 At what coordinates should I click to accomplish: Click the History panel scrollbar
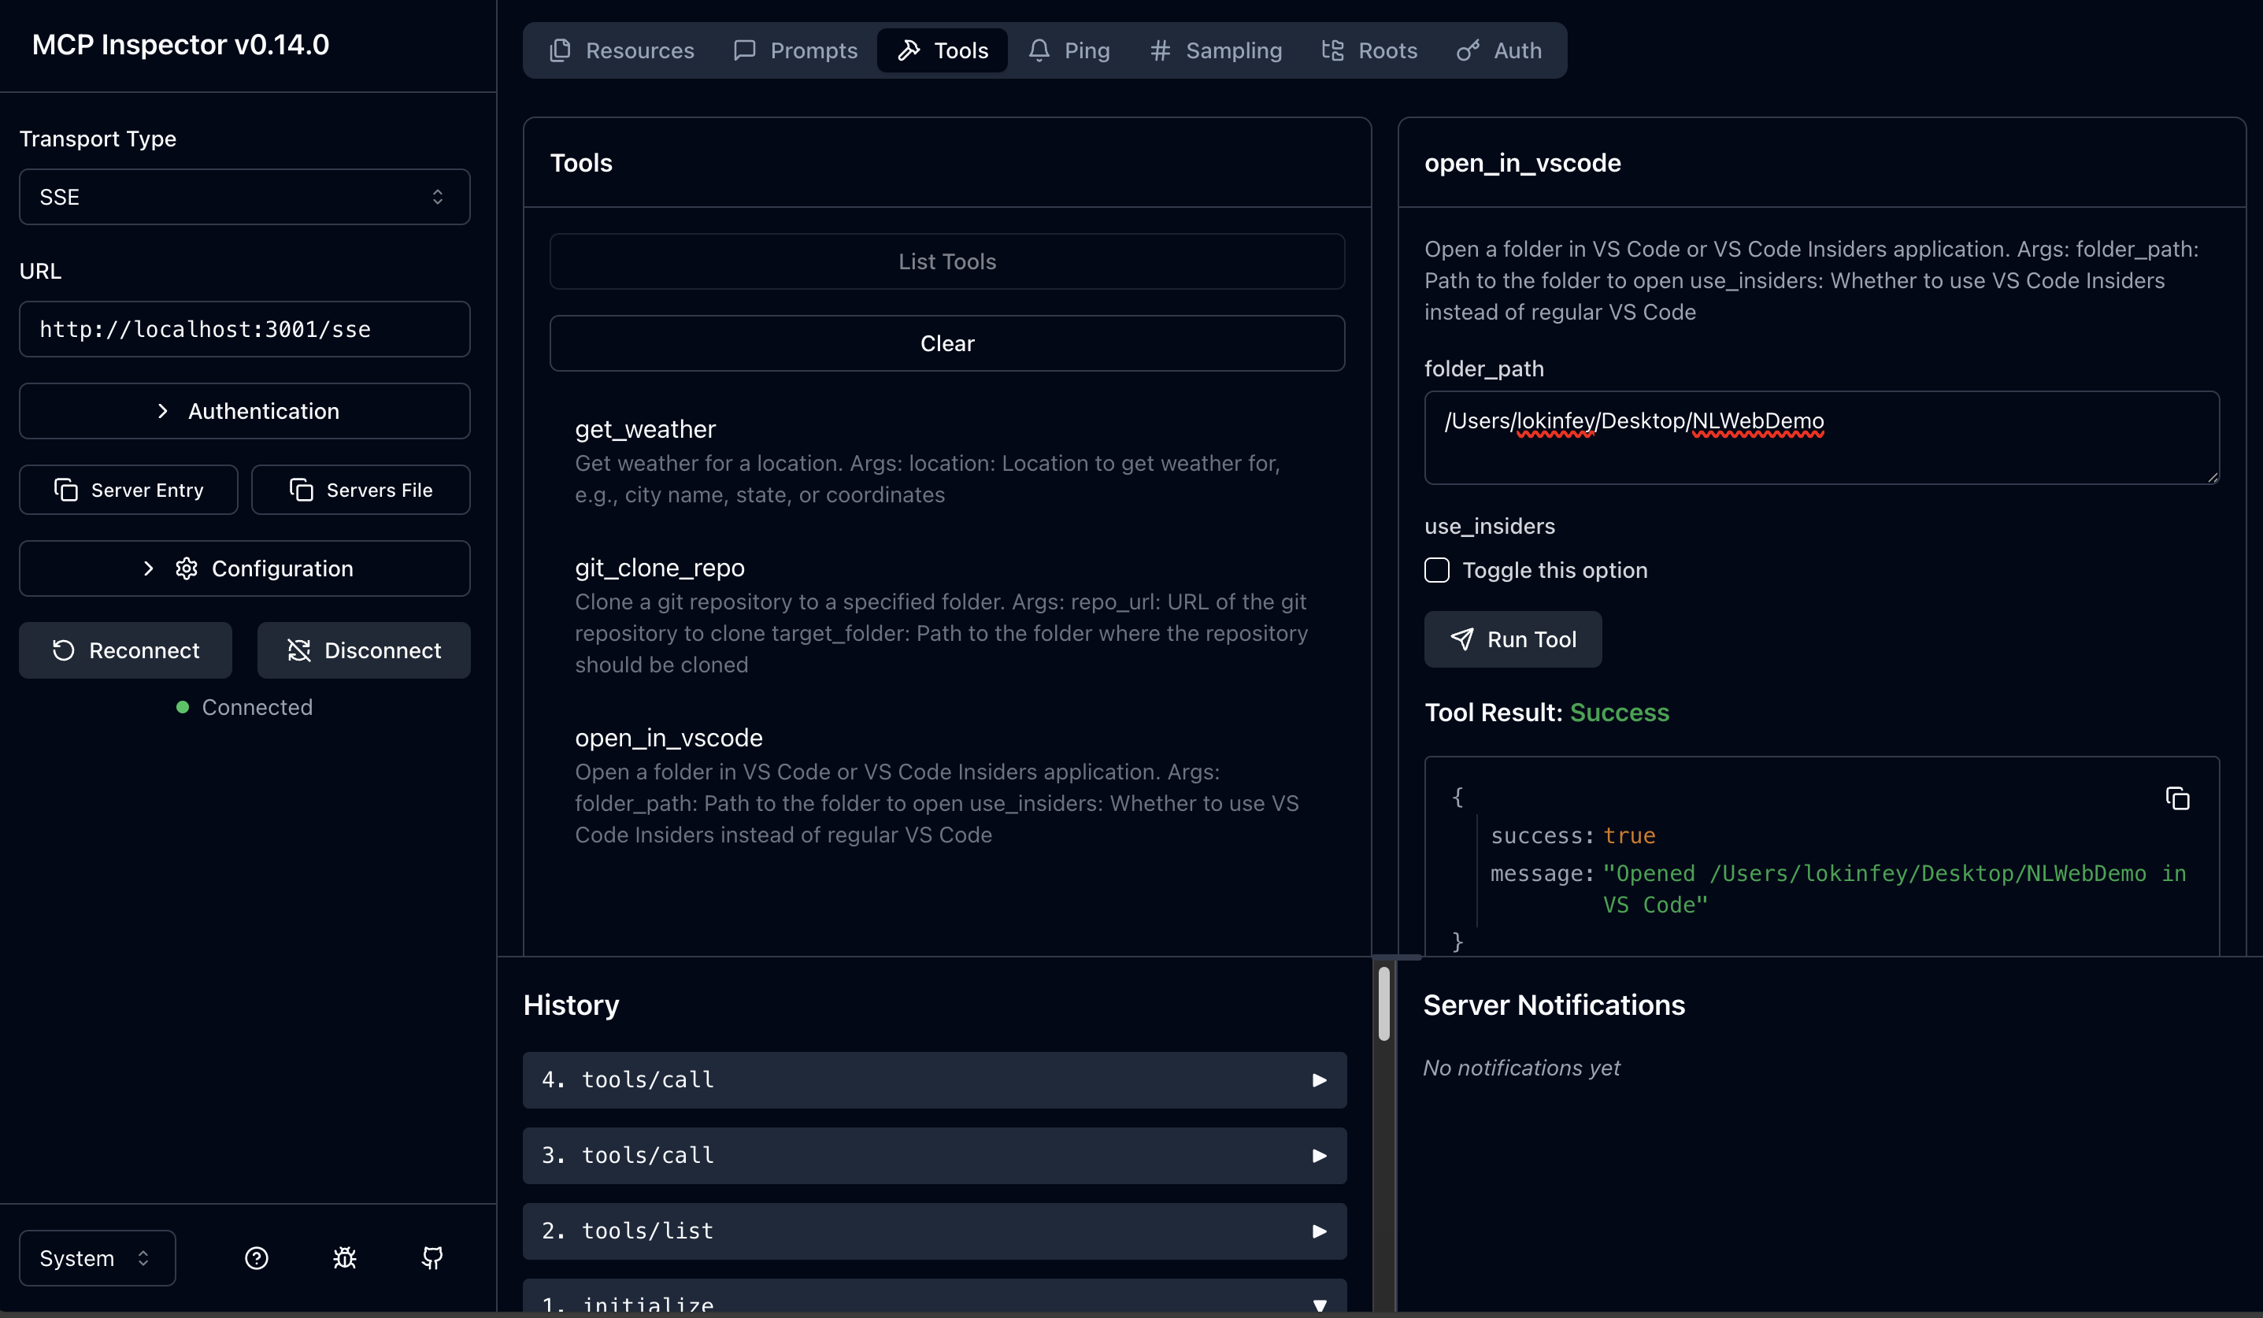1383,1003
